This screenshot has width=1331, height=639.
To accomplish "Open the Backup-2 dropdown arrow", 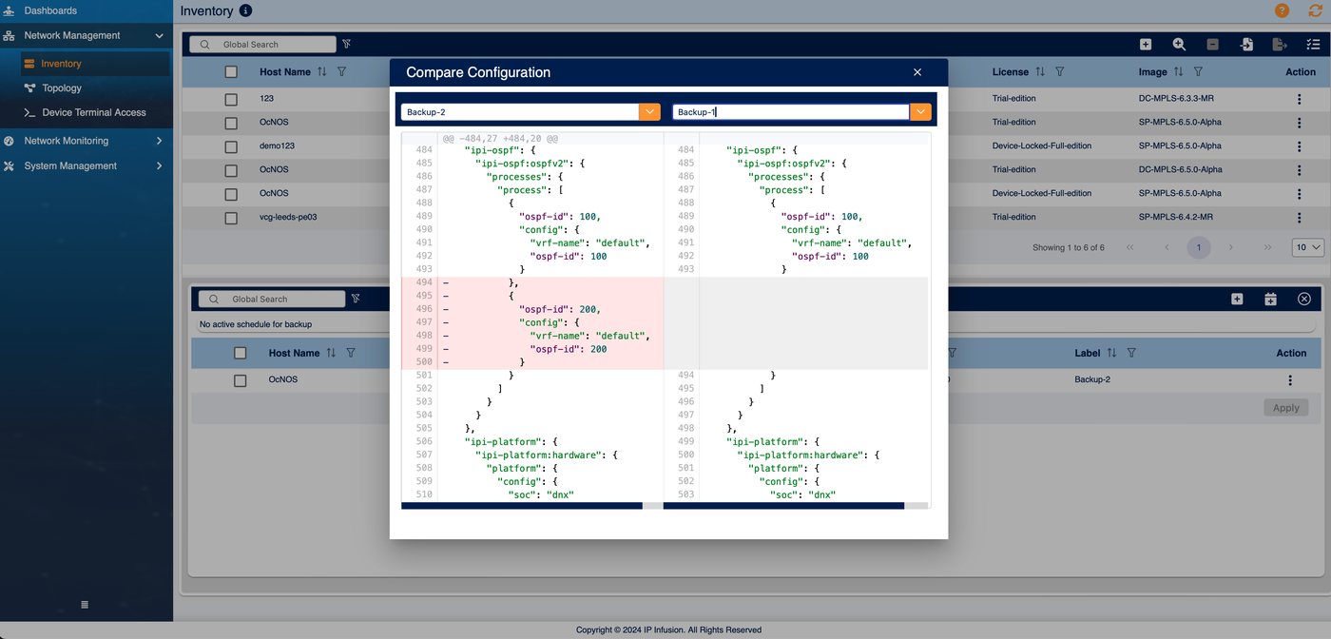I will [x=650, y=111].
